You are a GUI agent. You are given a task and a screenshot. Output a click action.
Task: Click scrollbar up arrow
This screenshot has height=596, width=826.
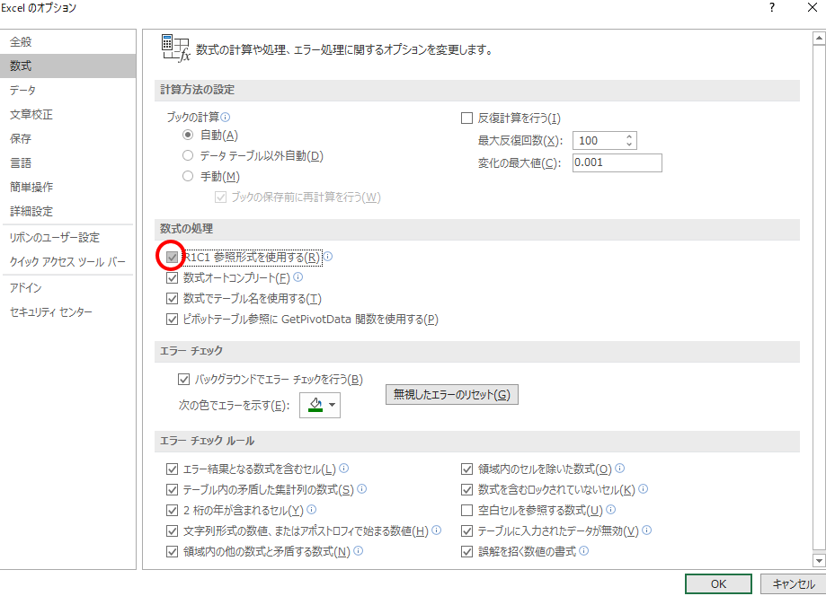[x=819, y=38]
